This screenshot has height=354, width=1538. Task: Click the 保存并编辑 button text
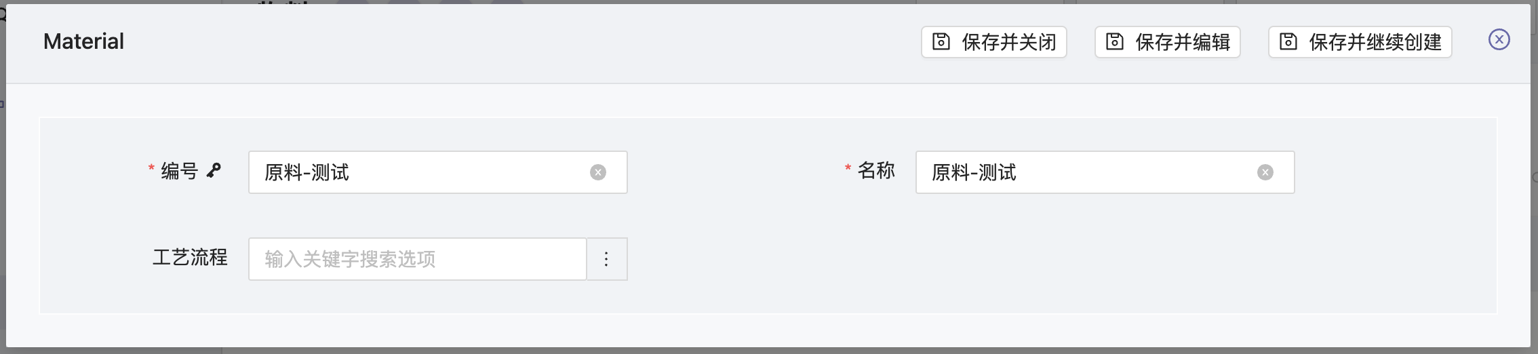click(x=1183, y=42)
